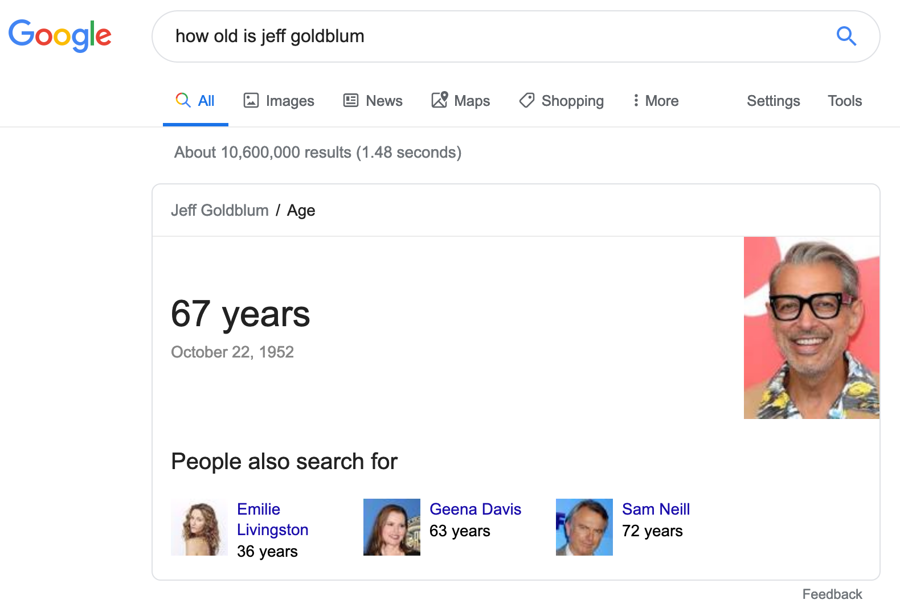Open the Settings menu
The width and height of the screenshot is (900, 608).
773,101
